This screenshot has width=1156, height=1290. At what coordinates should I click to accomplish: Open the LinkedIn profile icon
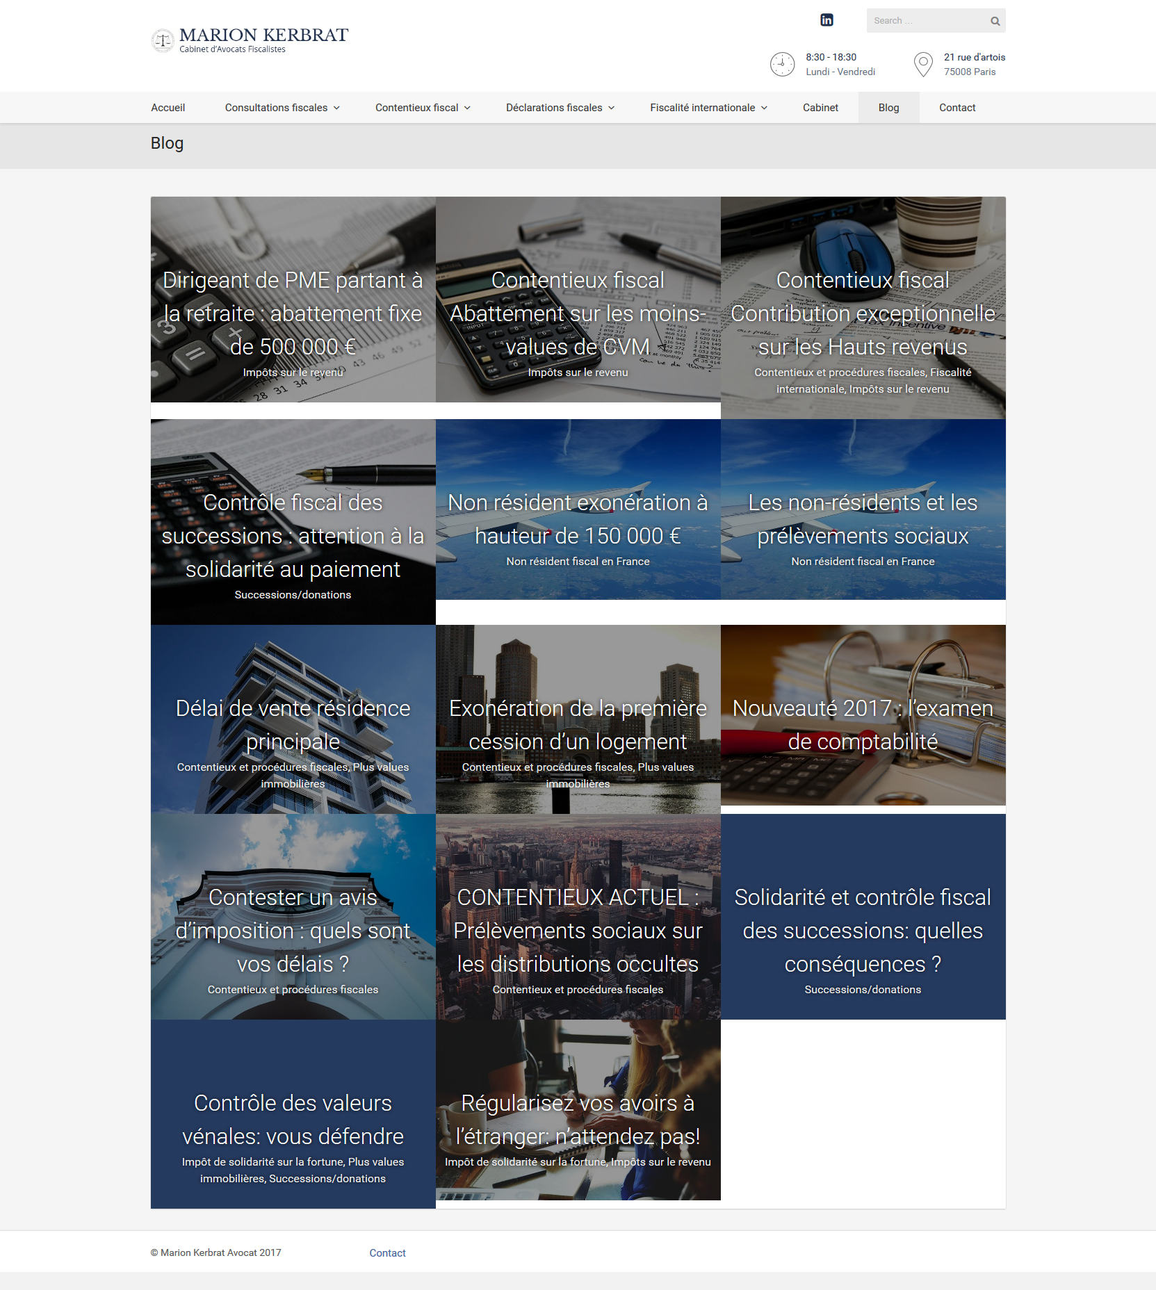(x=827, y=20)
